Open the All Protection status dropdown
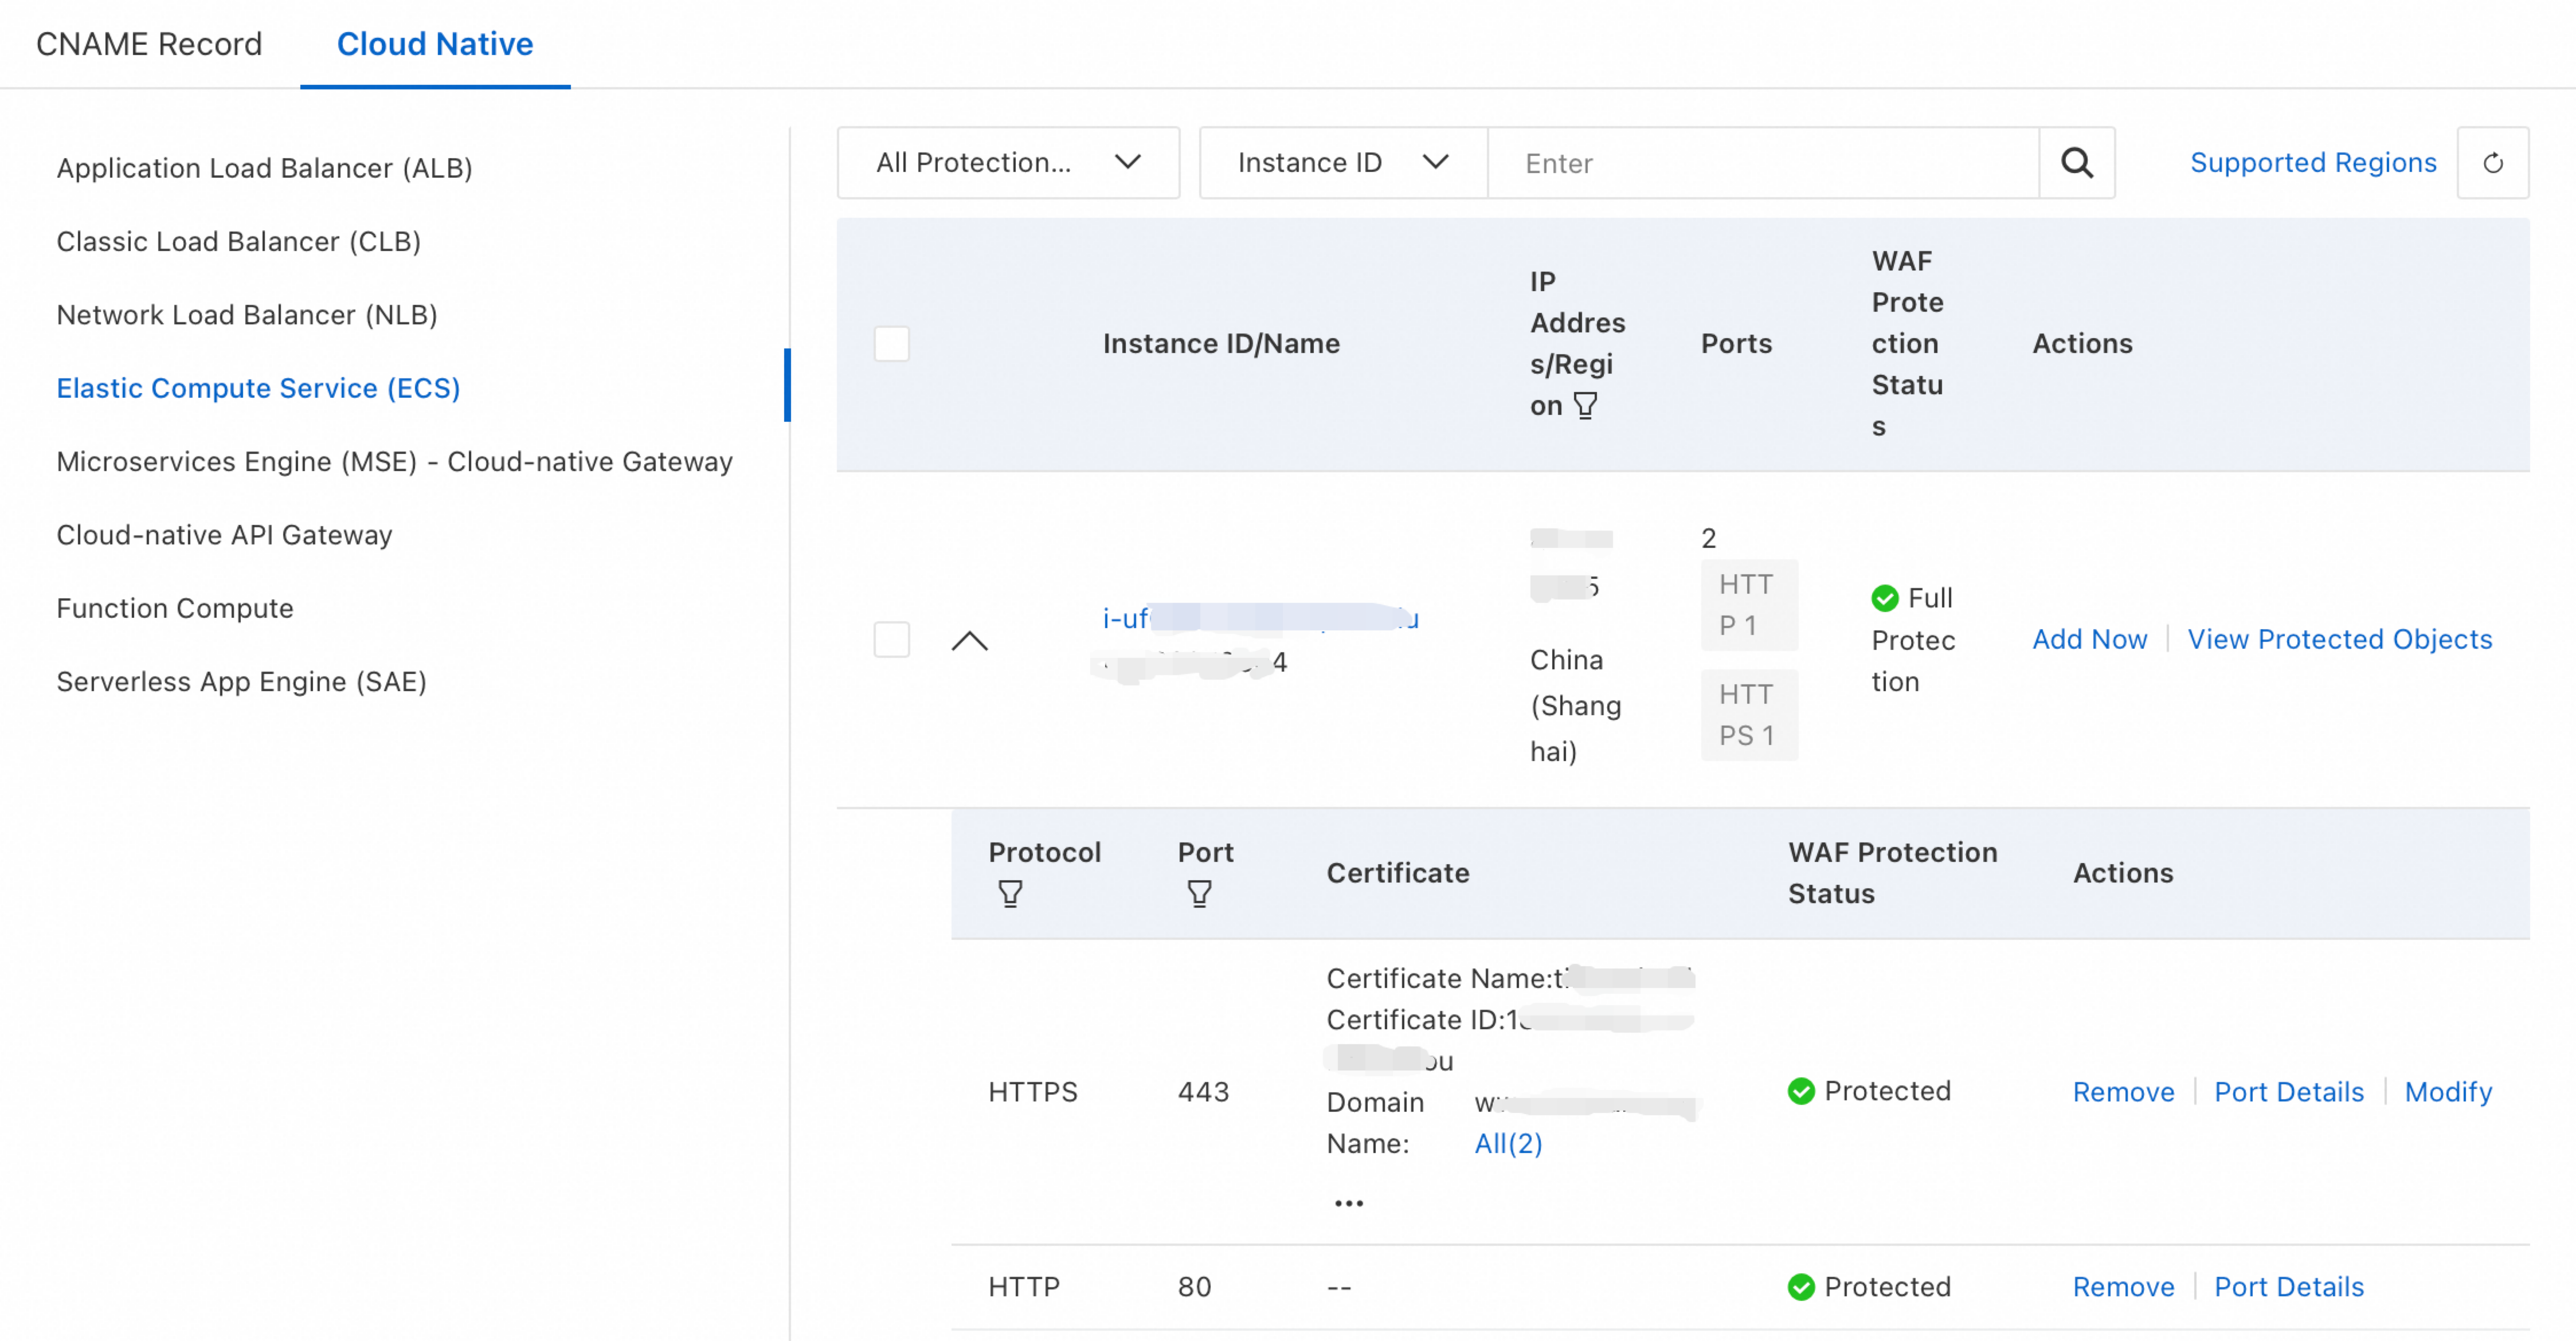This screenshot has height=1341, width=2576. 1008,162
